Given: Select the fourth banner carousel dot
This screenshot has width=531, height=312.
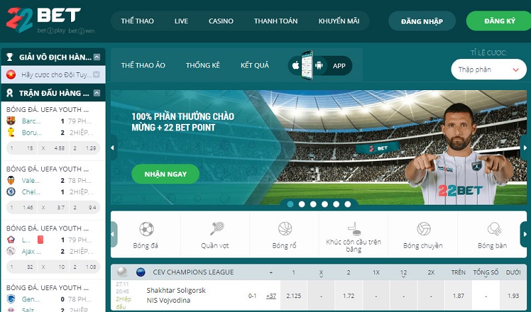Looking at the screenshot, I should 325,204.
